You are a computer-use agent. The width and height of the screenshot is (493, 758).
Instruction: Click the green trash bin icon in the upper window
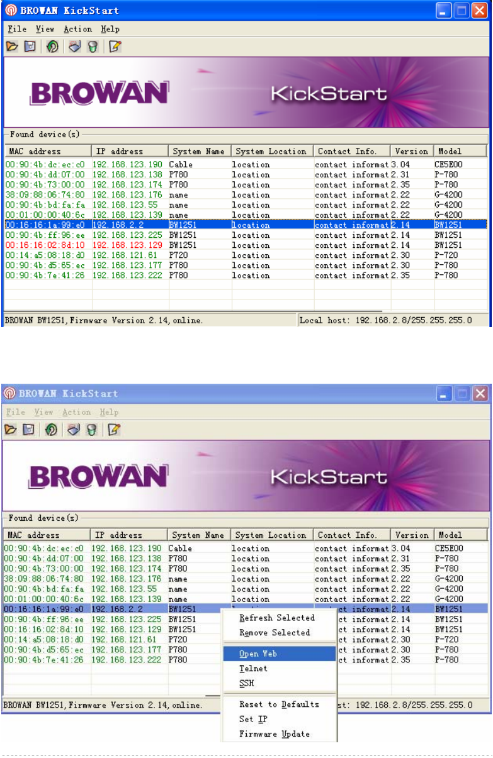point(92,47)
